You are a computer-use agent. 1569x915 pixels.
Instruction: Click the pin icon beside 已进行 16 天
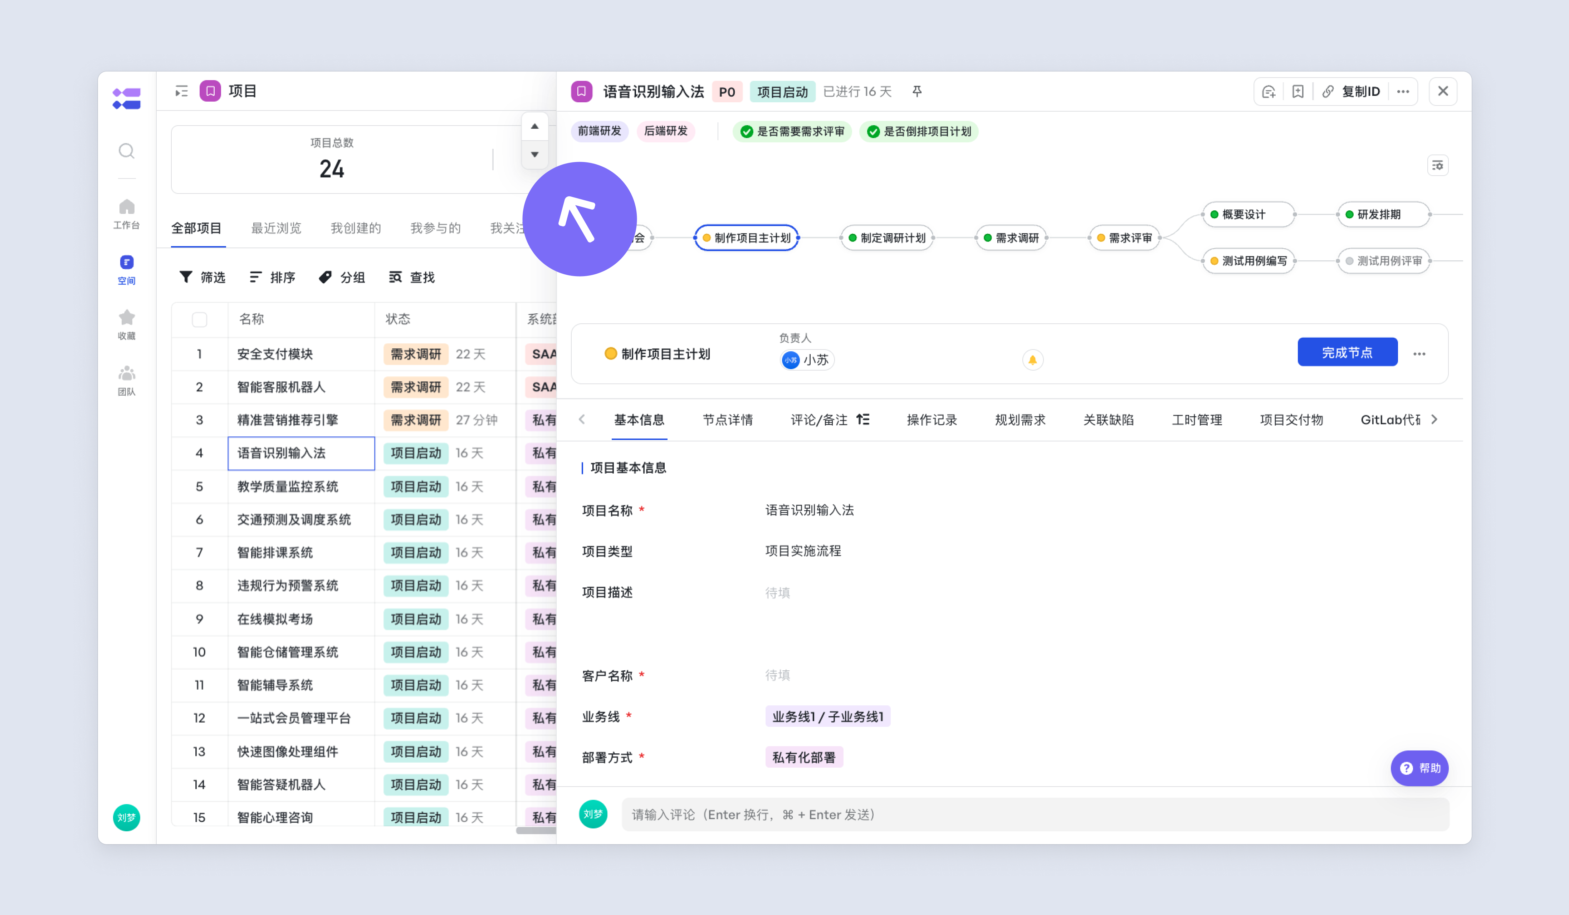917,92
